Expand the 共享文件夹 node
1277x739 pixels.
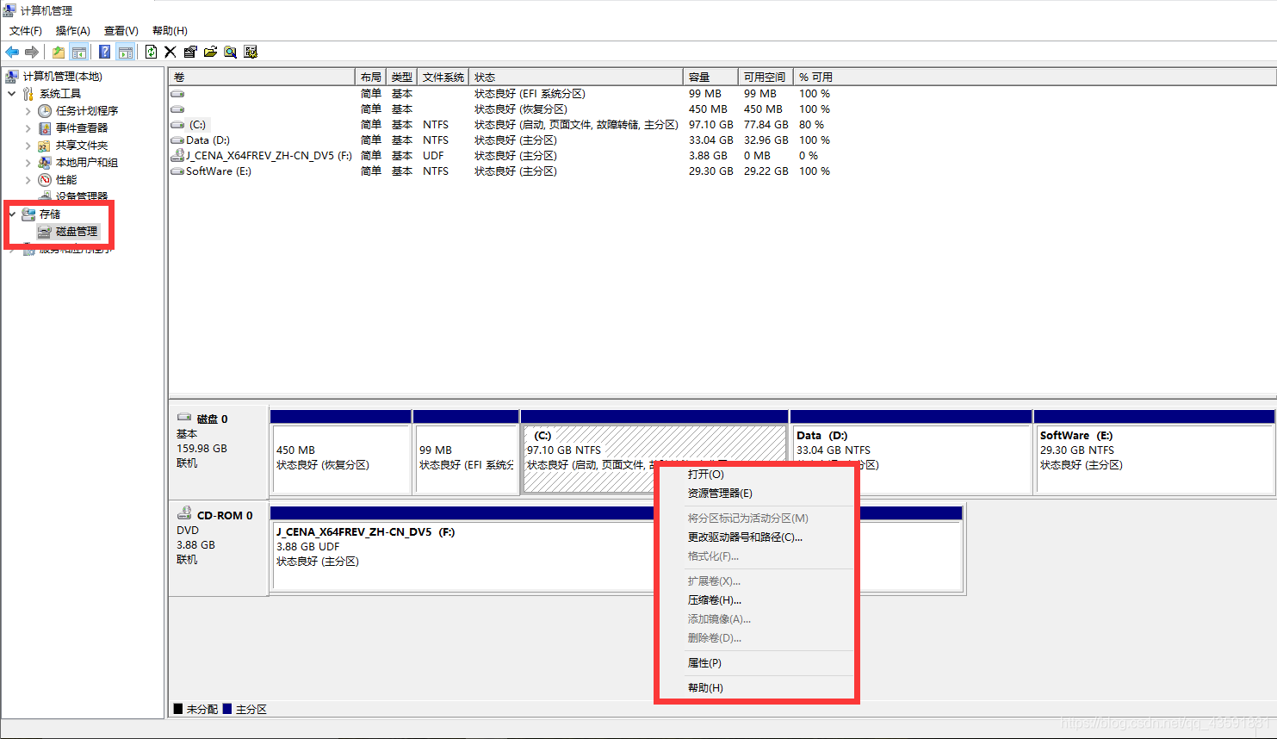point(28,146)
